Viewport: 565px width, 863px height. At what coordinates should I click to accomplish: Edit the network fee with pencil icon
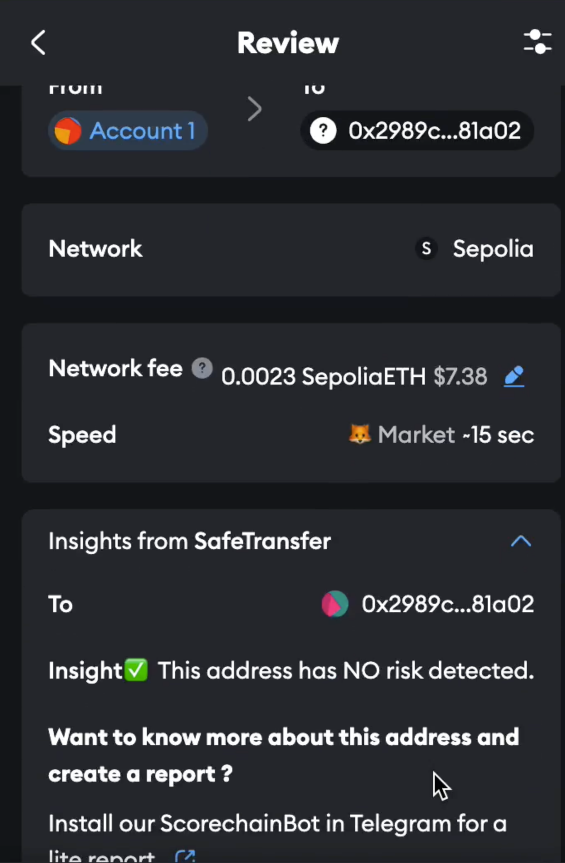pos(514,376)
